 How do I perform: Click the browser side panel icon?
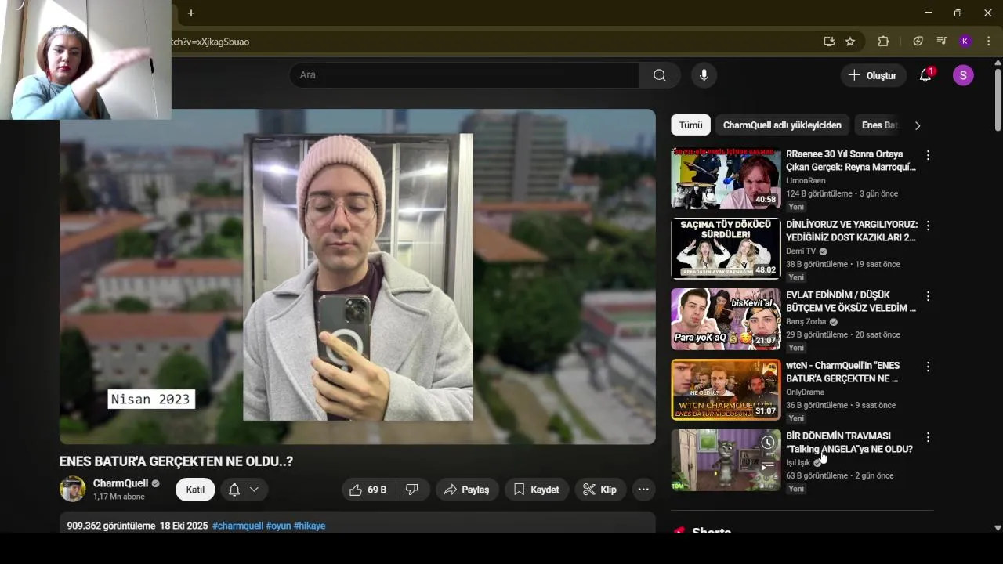click(918, 42)
